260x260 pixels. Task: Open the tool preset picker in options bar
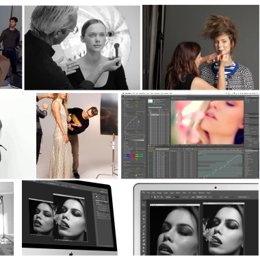146,197
